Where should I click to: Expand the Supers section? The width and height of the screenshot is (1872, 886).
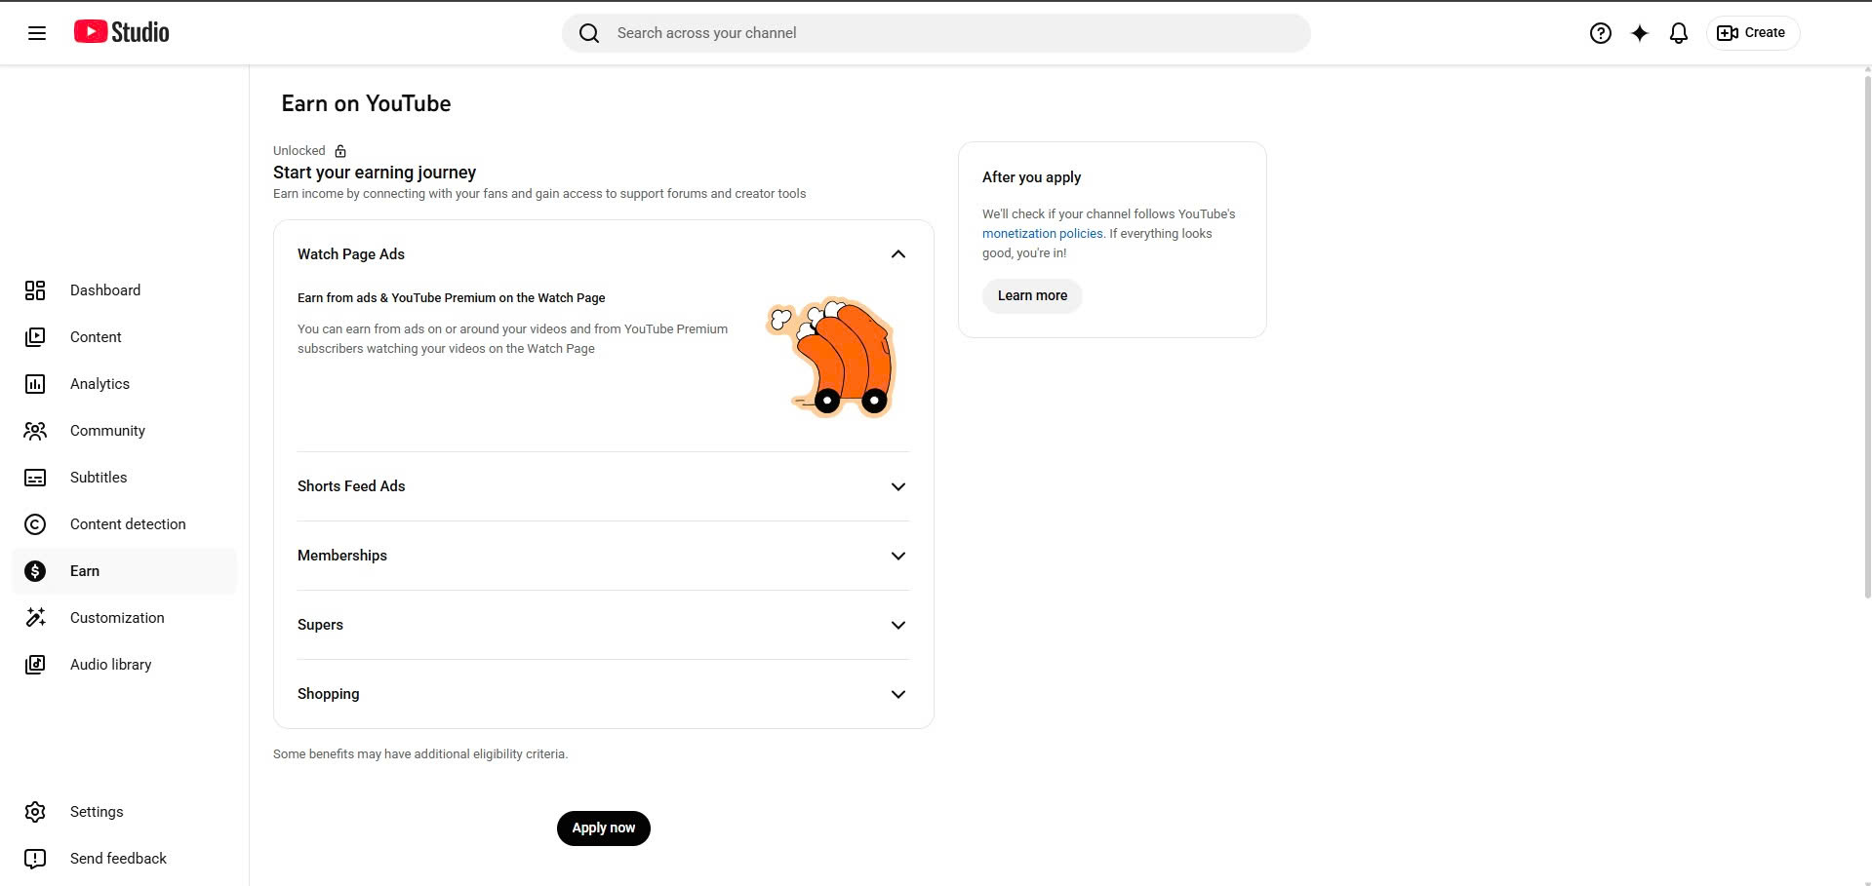tap(898, 625)
